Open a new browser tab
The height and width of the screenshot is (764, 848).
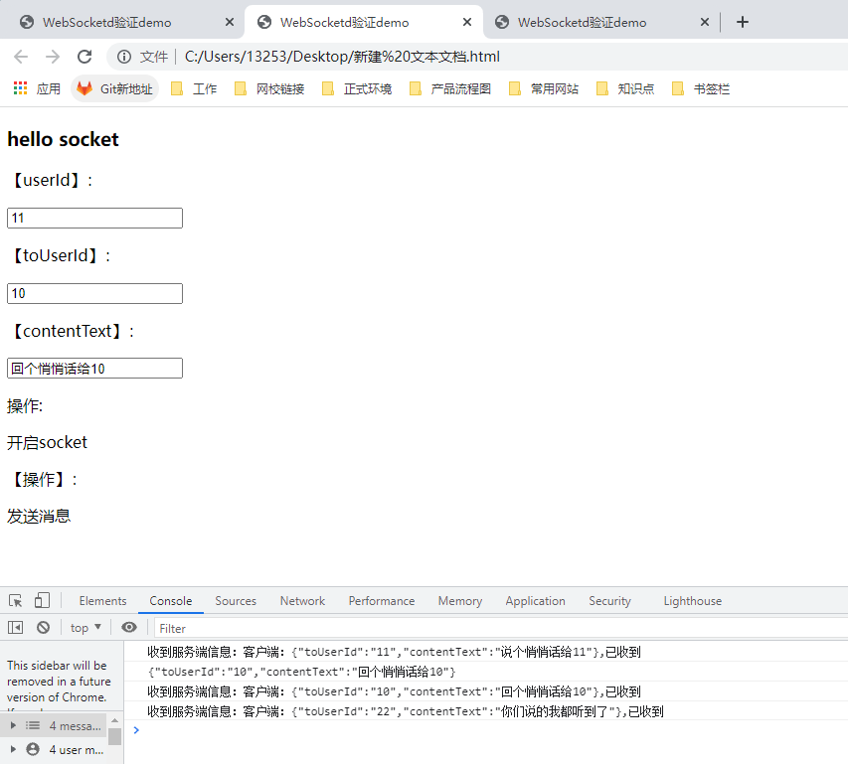[743, 22]
